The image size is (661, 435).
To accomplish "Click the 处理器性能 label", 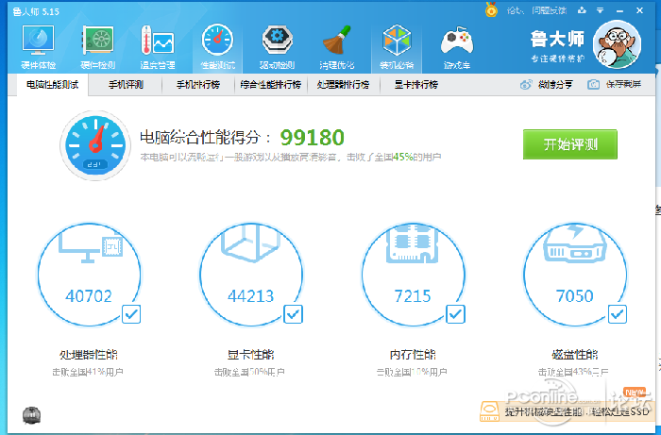I will click(89, 355).
